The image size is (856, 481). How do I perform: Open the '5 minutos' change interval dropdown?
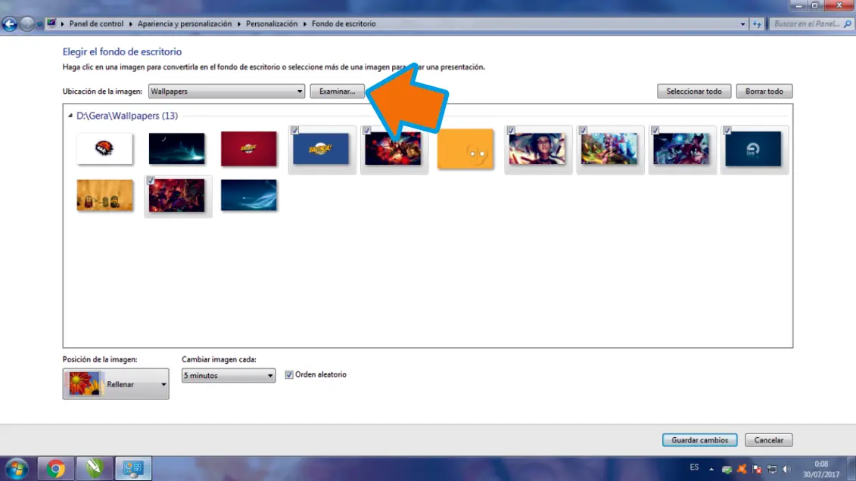pos(229,375)
